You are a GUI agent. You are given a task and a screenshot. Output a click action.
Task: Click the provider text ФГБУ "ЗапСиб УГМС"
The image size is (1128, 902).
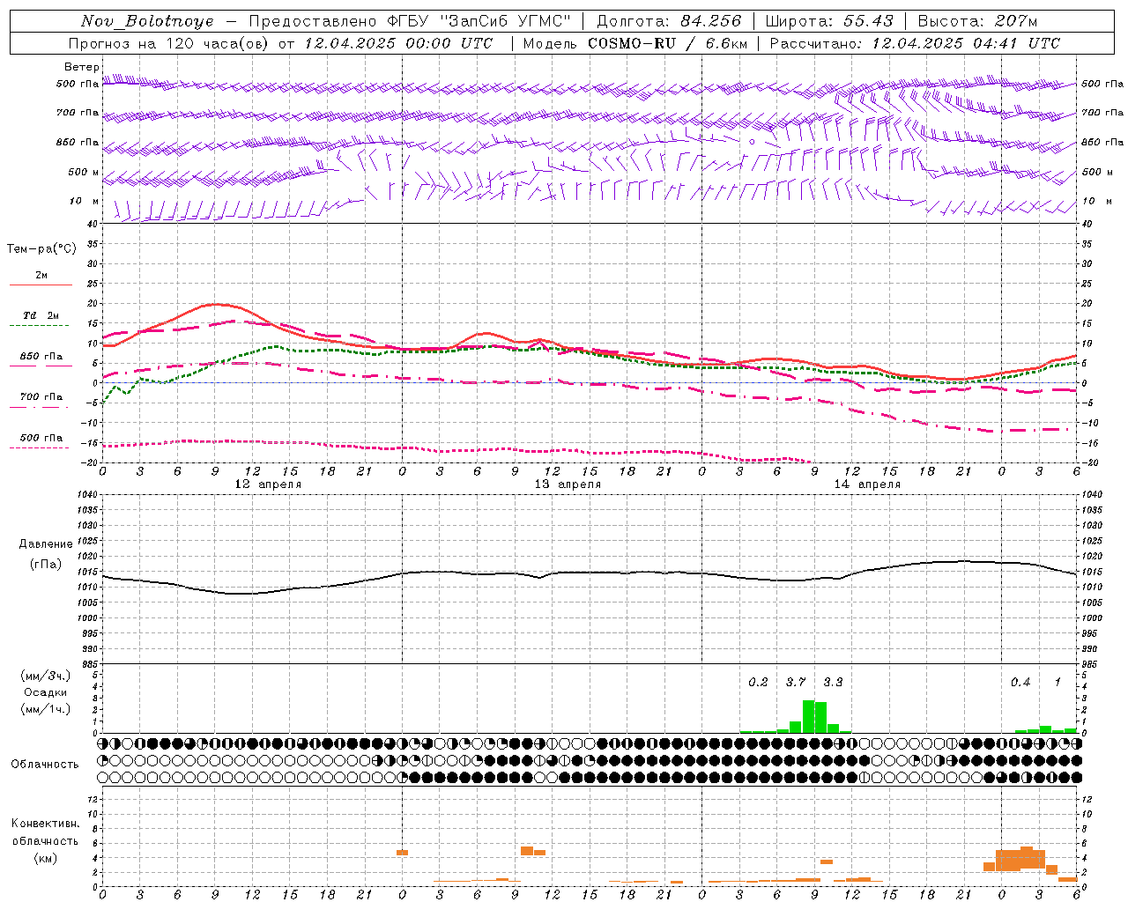click(x=479, y=21)
